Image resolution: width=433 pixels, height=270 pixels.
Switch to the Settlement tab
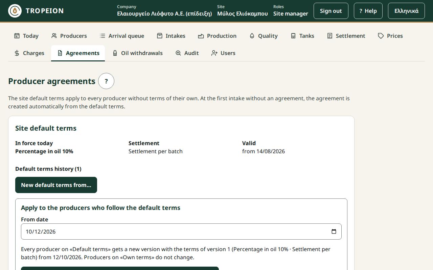click(x=346, y=36)
